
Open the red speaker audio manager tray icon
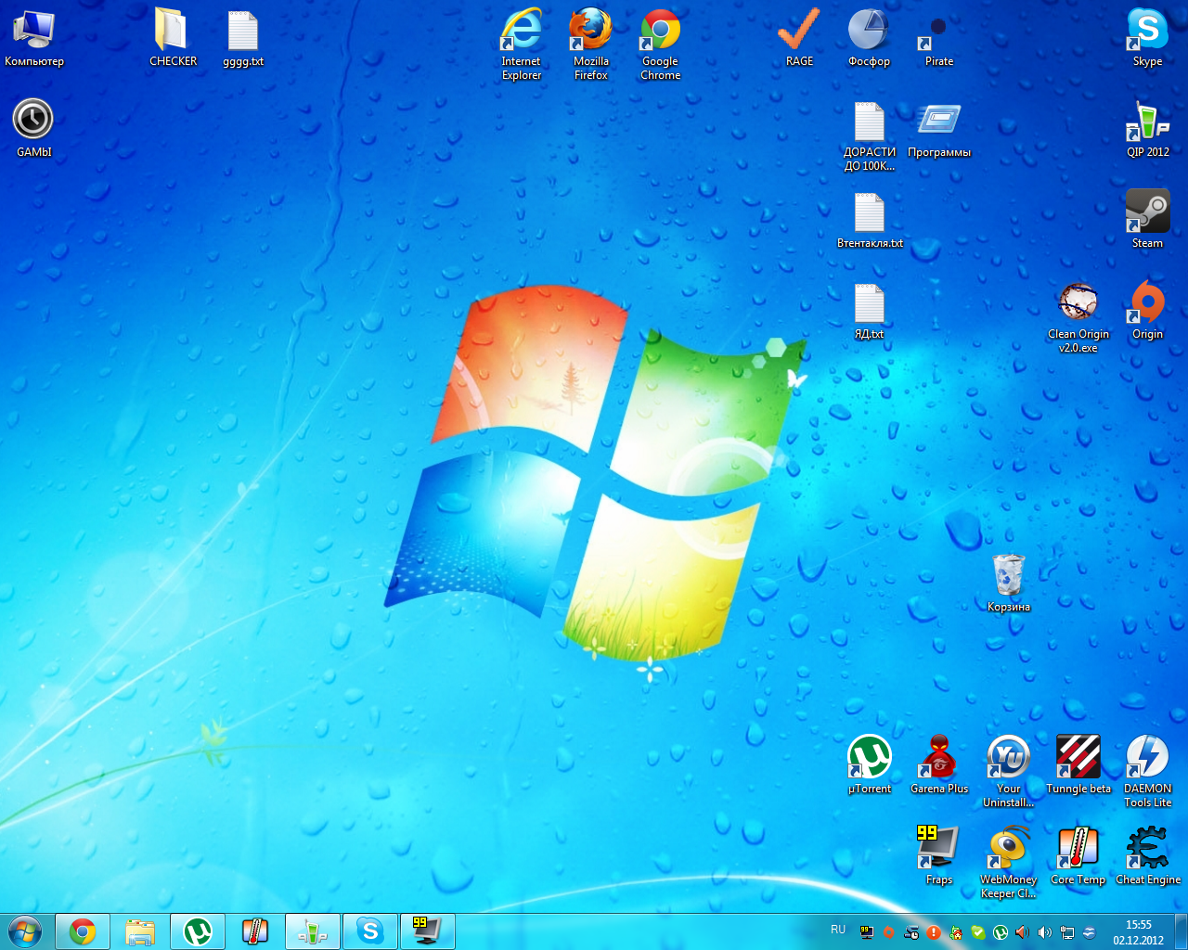click(x=1022, y=932)
